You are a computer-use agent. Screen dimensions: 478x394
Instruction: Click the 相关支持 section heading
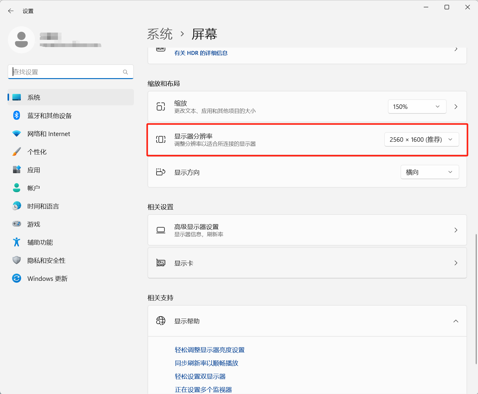160,298
